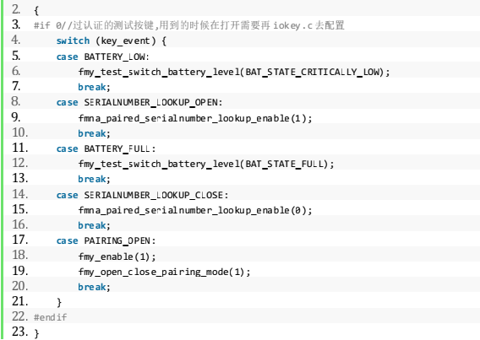Image resolution: width=480 pixels, height=340 pixels.
Task: Click line number 3
Action: pos(16,24)
